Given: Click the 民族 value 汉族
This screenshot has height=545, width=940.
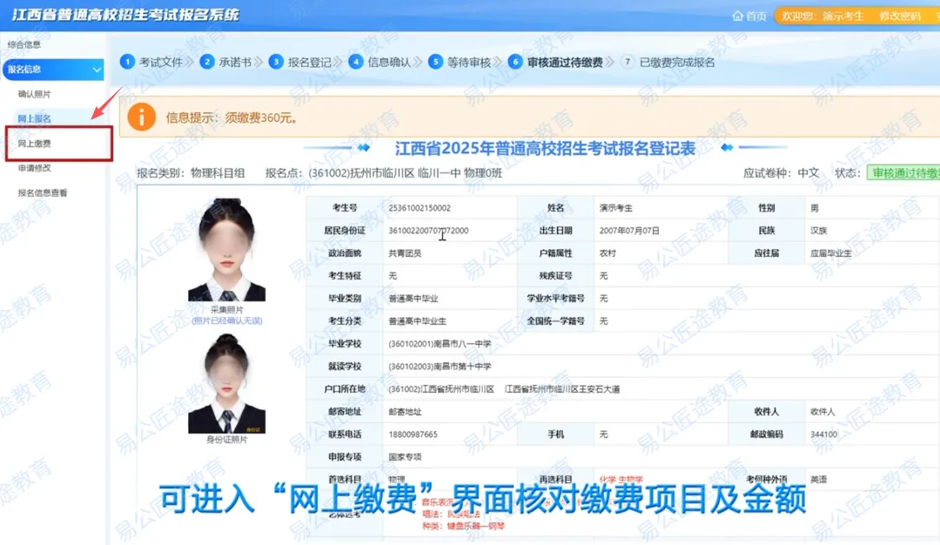Looking at the screenshot, I should pos(819,231).
